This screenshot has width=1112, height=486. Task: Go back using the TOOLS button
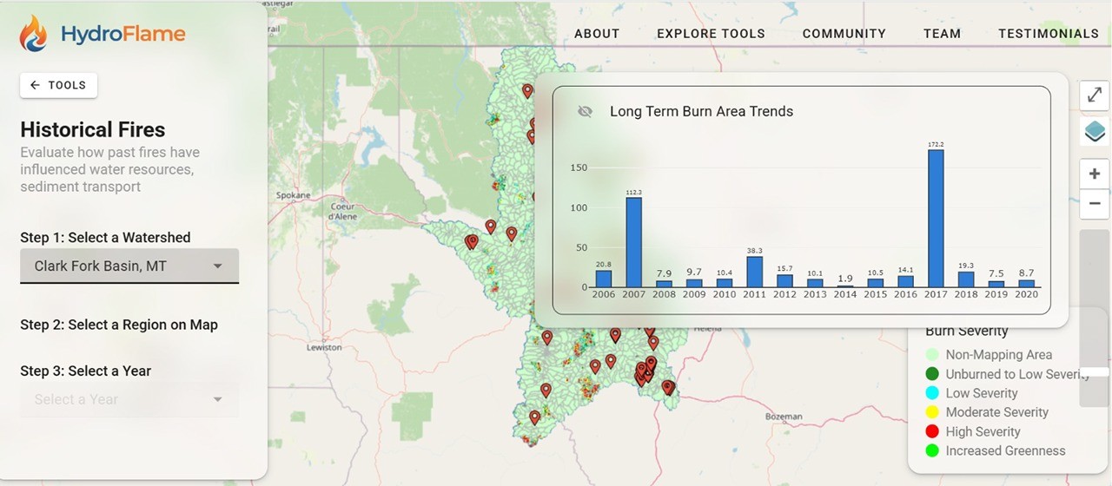click(58, 85)
